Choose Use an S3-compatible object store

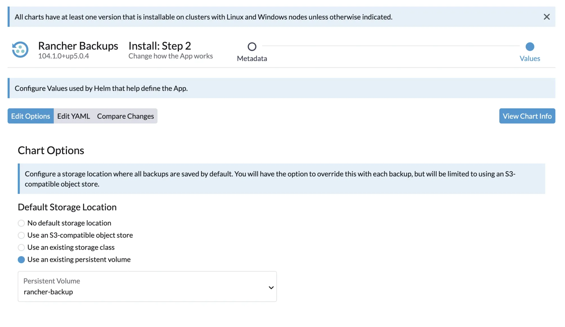21,235
